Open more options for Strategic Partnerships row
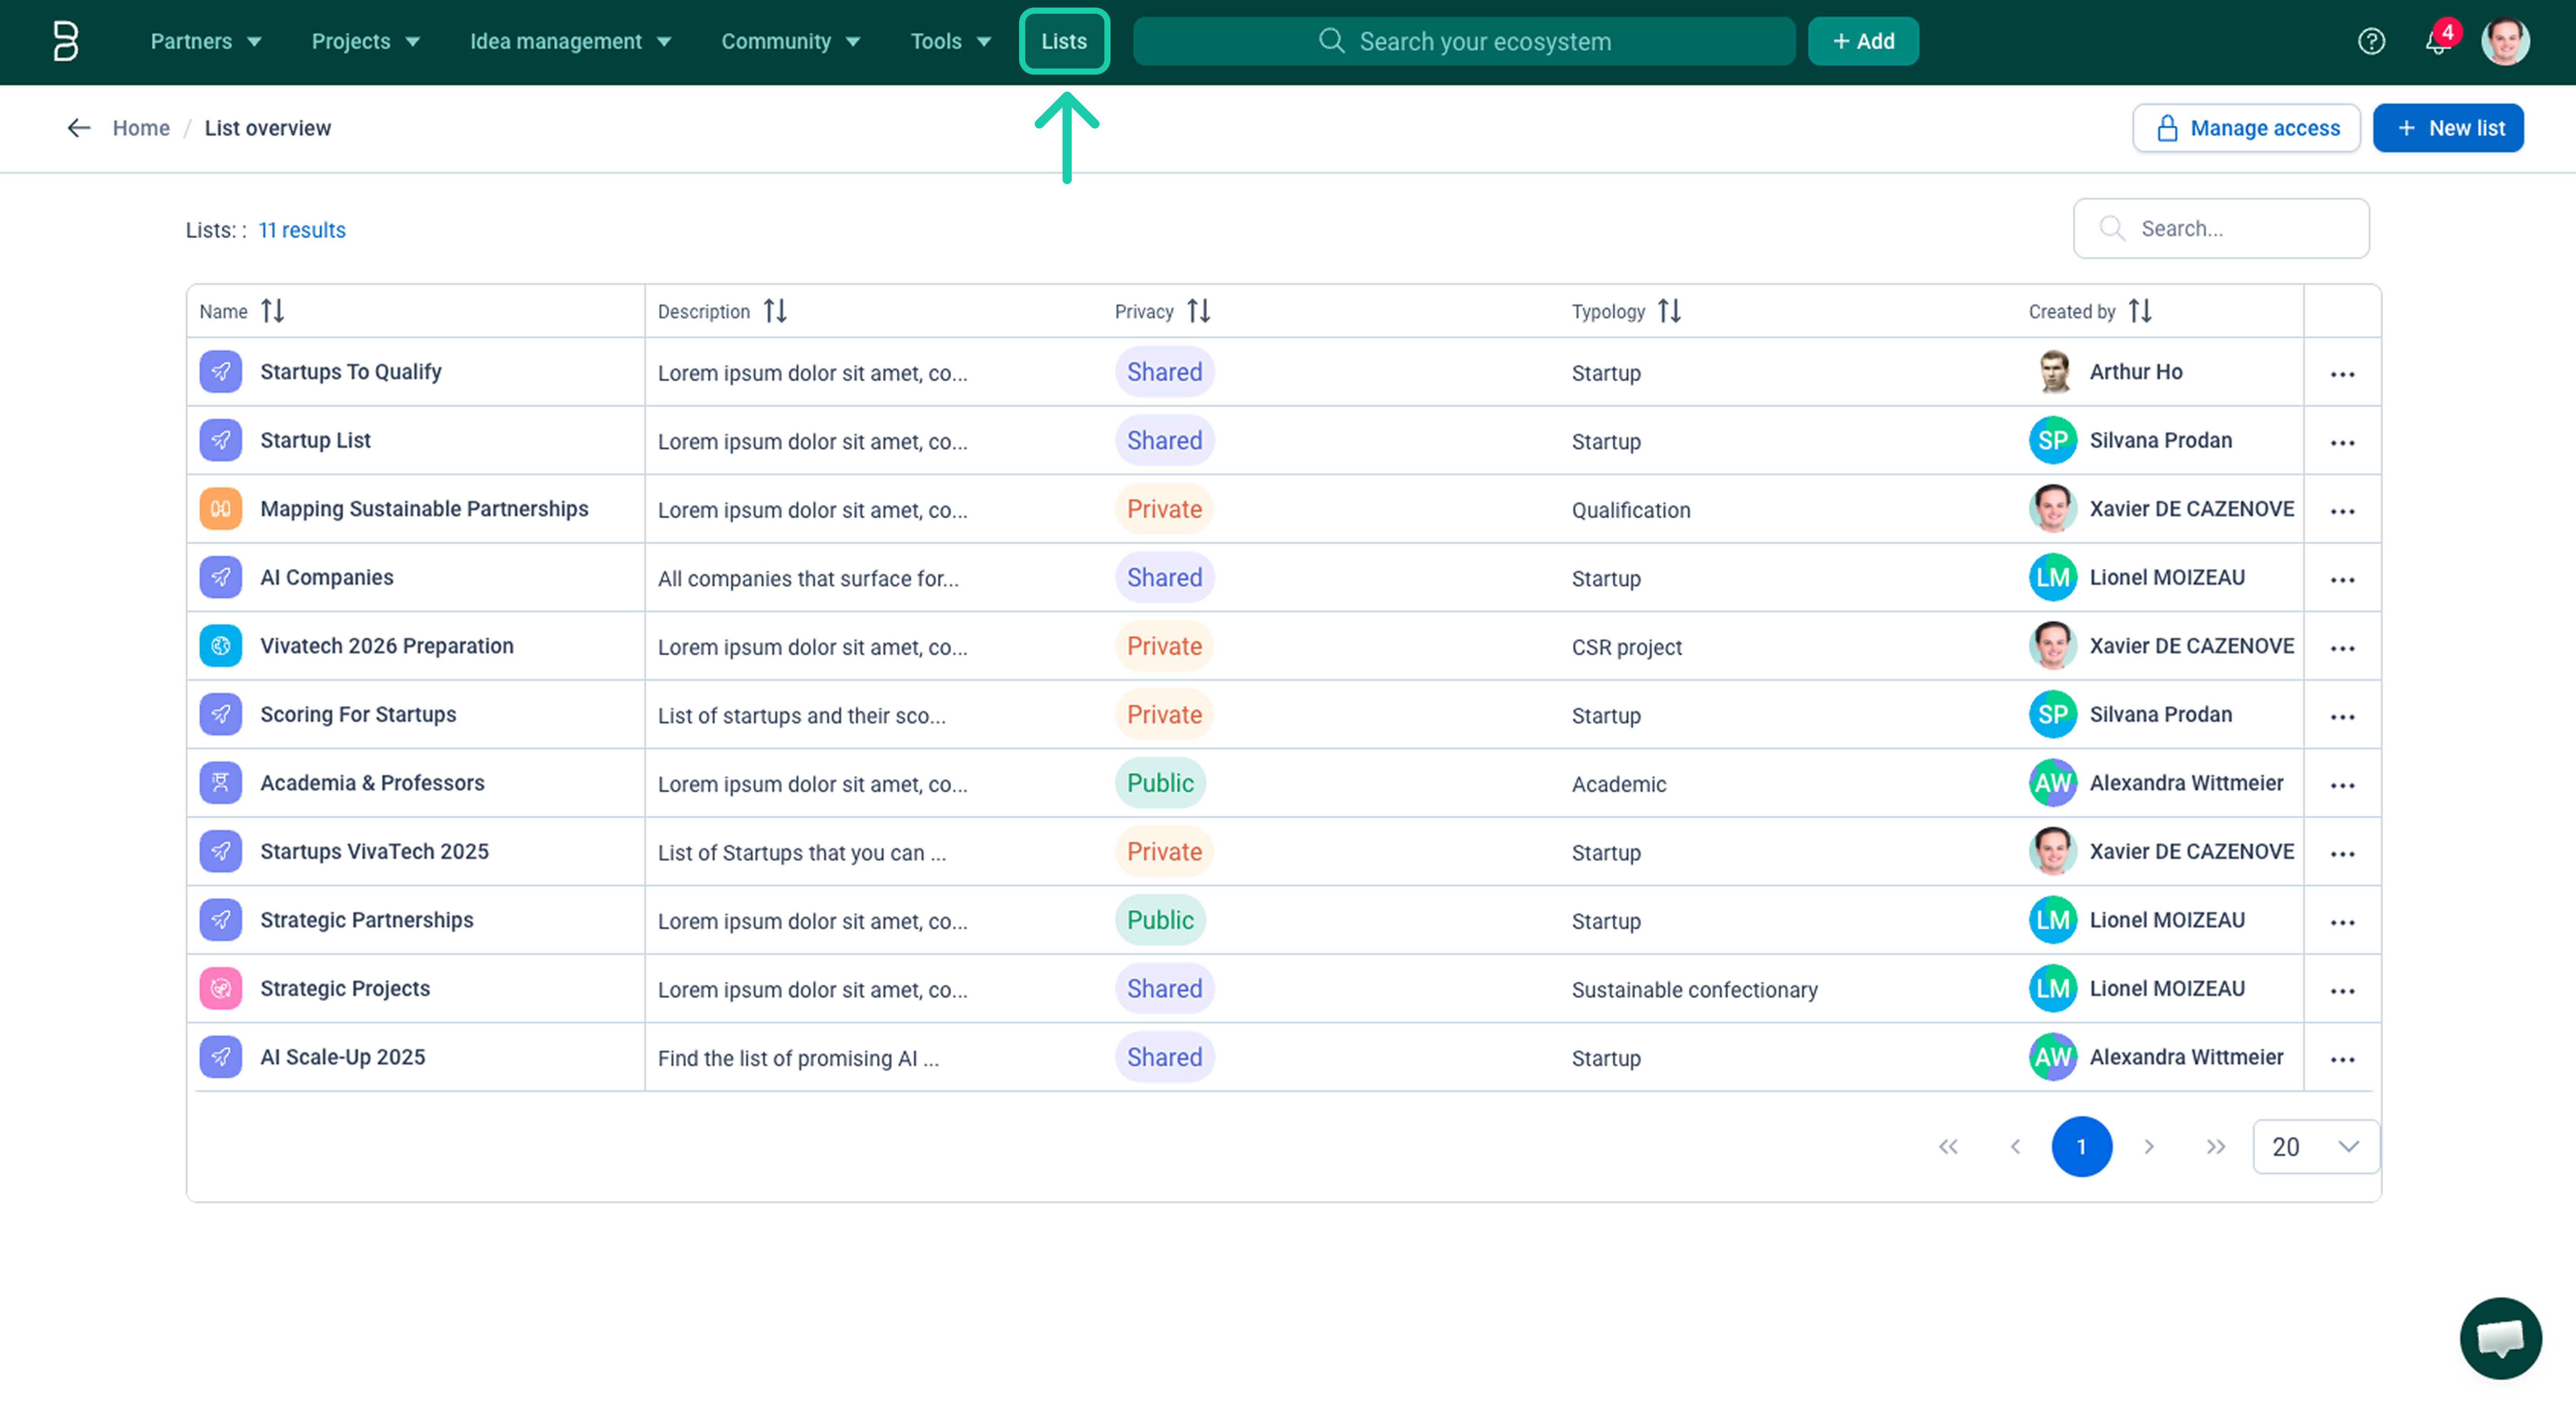Screen dimensions: 2576x1401 [x=2342, y=922]
